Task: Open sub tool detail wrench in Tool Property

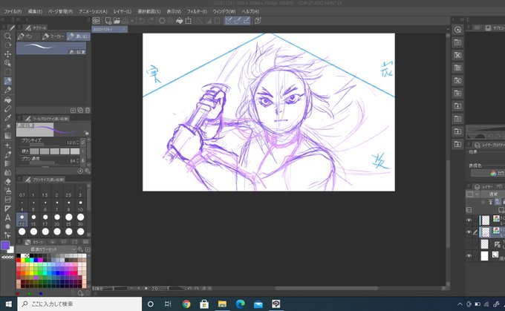Action: (88, 171)
